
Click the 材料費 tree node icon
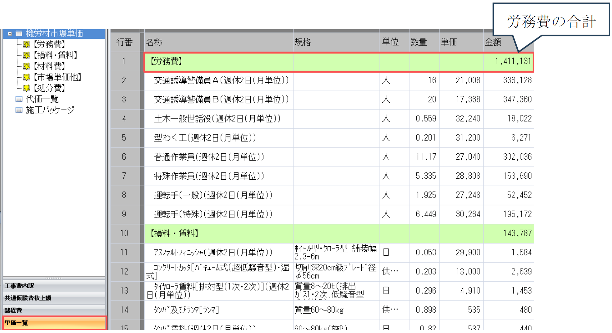tap(26, 67)
